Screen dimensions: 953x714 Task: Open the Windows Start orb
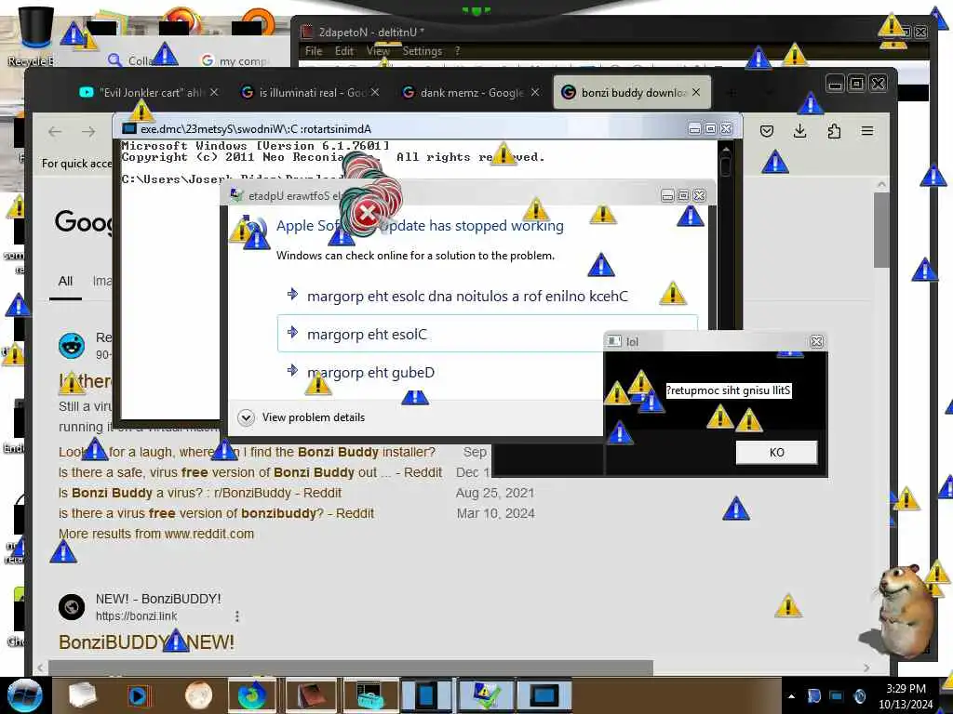(x=24, y=695)
